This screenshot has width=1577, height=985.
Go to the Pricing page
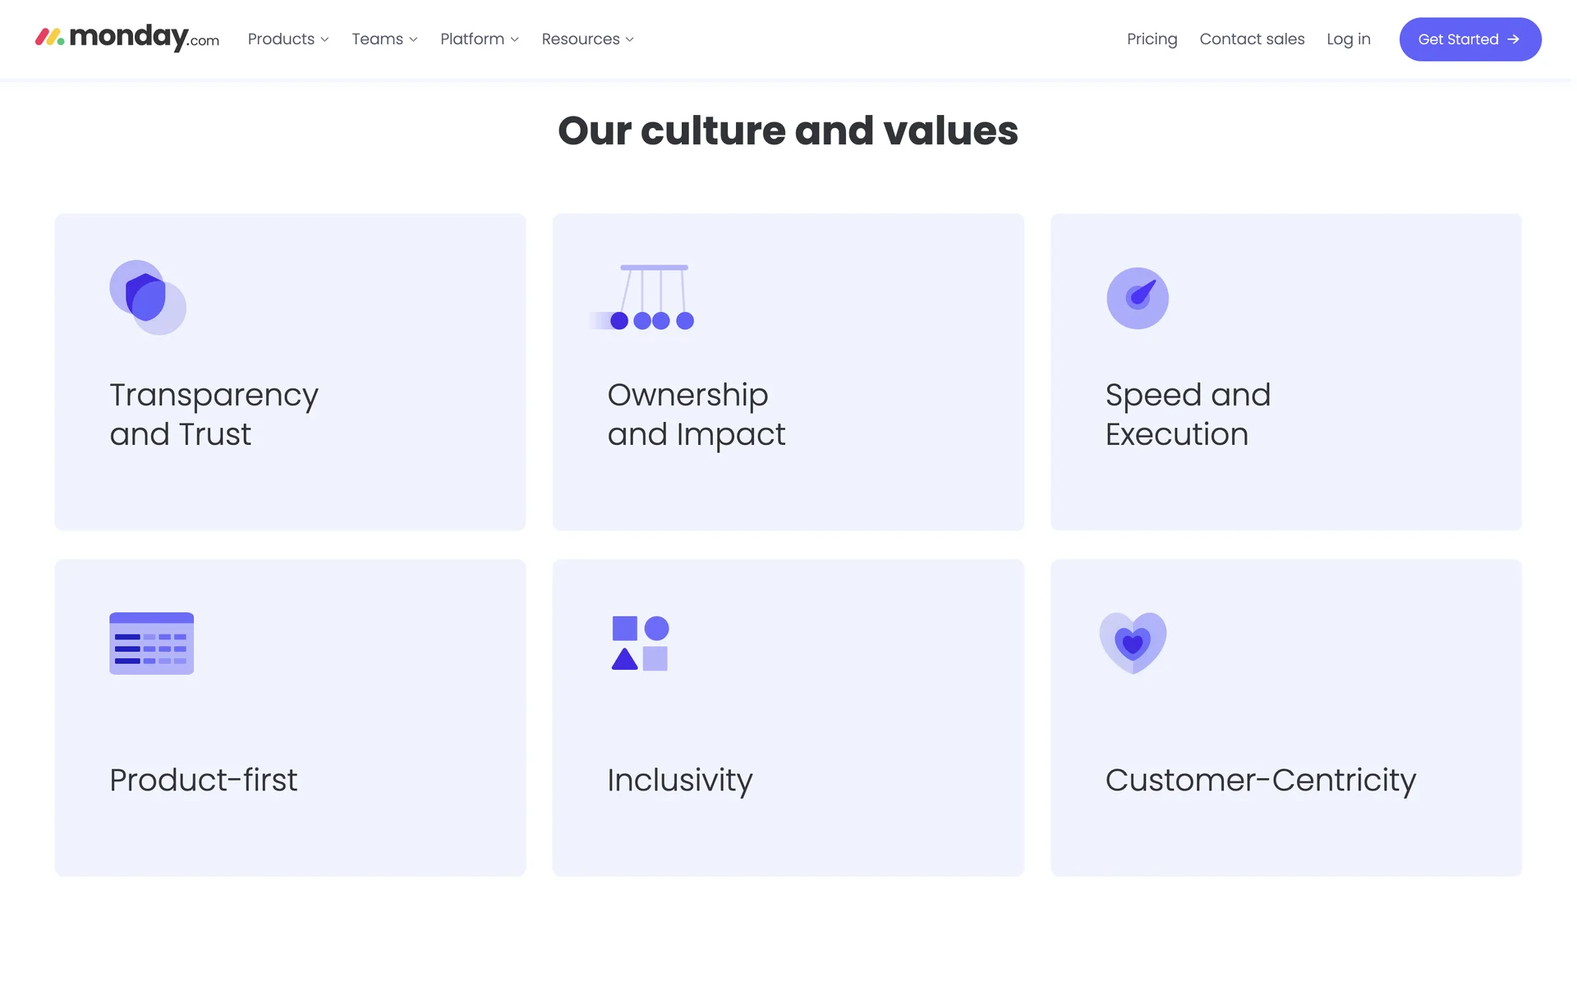pos(1152,39)
